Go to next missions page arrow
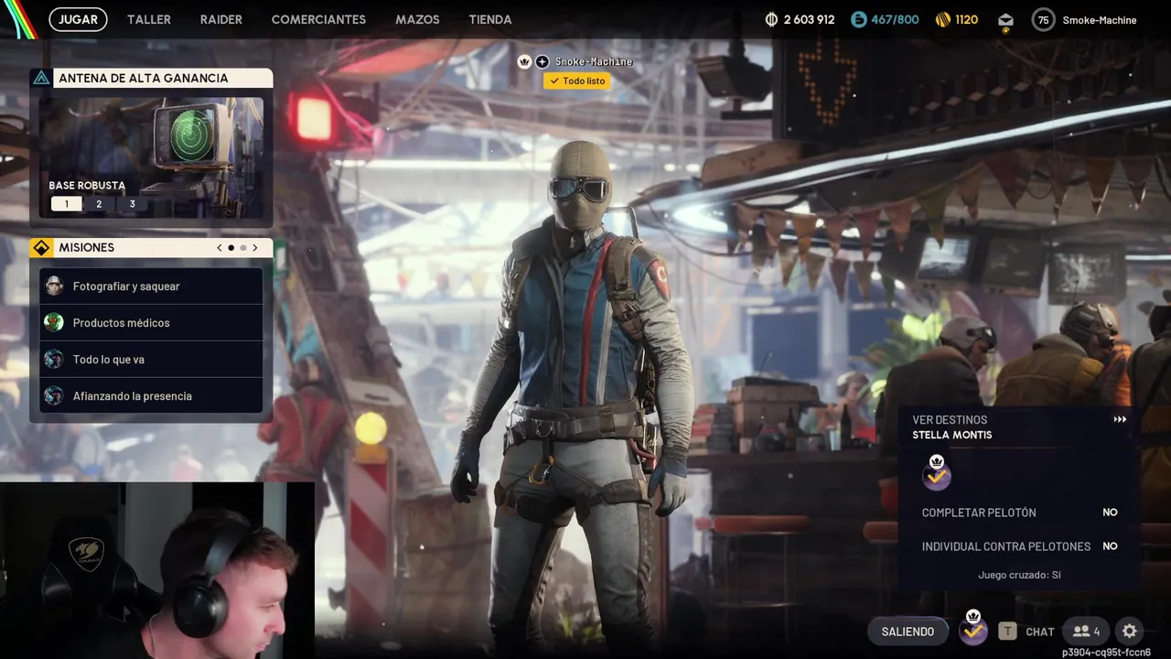The width and height of the screenshot is (1171, 659). pyautogui.click(x=254, y=247)
